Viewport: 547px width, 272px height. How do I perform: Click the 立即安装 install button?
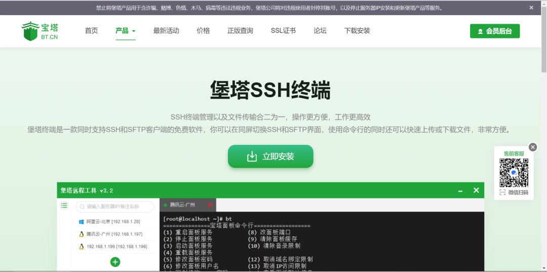[x=270, y=156]
